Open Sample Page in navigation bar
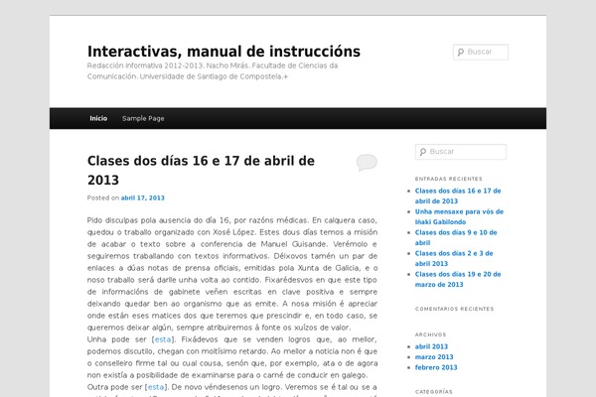This screenshot has width=596, height=397. click(x=143, y=118)
